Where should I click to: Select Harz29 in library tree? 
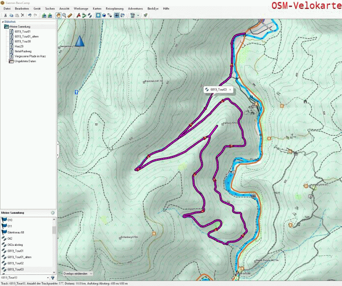[x=19, y=46]
